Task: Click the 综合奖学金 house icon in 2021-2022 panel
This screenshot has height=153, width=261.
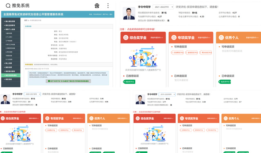Action: (126, 37)
